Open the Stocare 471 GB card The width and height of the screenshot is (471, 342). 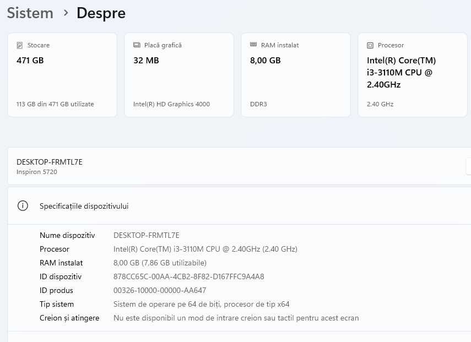click(62, 75)
